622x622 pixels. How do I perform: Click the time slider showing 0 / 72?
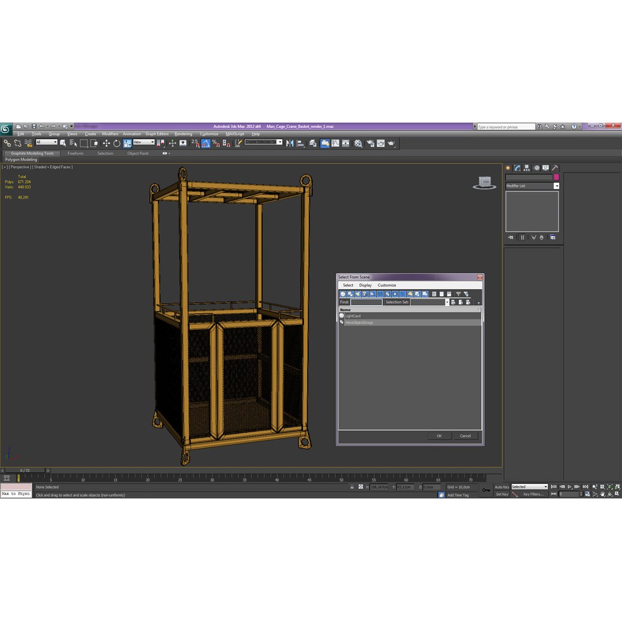25,471
